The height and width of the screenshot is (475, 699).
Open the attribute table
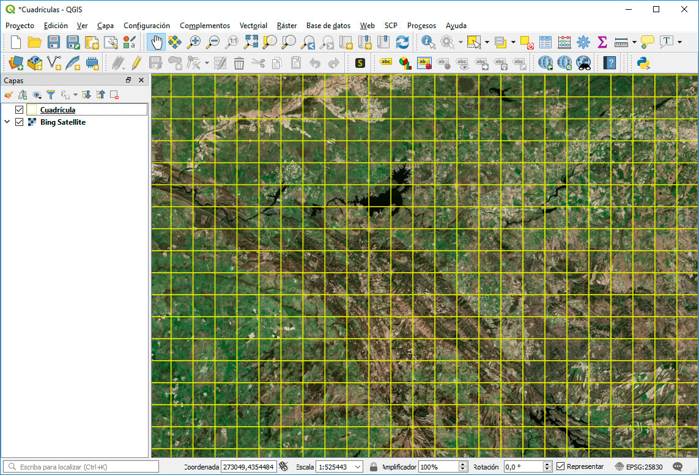pyautogui.click(x=545, y=43)
